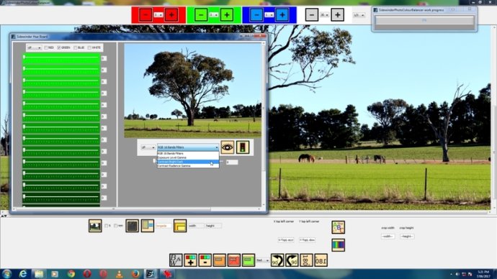Open the RGB 16 Bands Filters combo box
The height and width of the screenshot is (279, 497).
[x=188, y=147]
